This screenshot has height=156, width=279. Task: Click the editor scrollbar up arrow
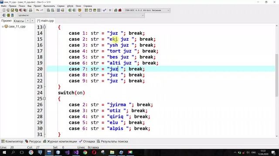pyautogui.click(x=277, y=26)
